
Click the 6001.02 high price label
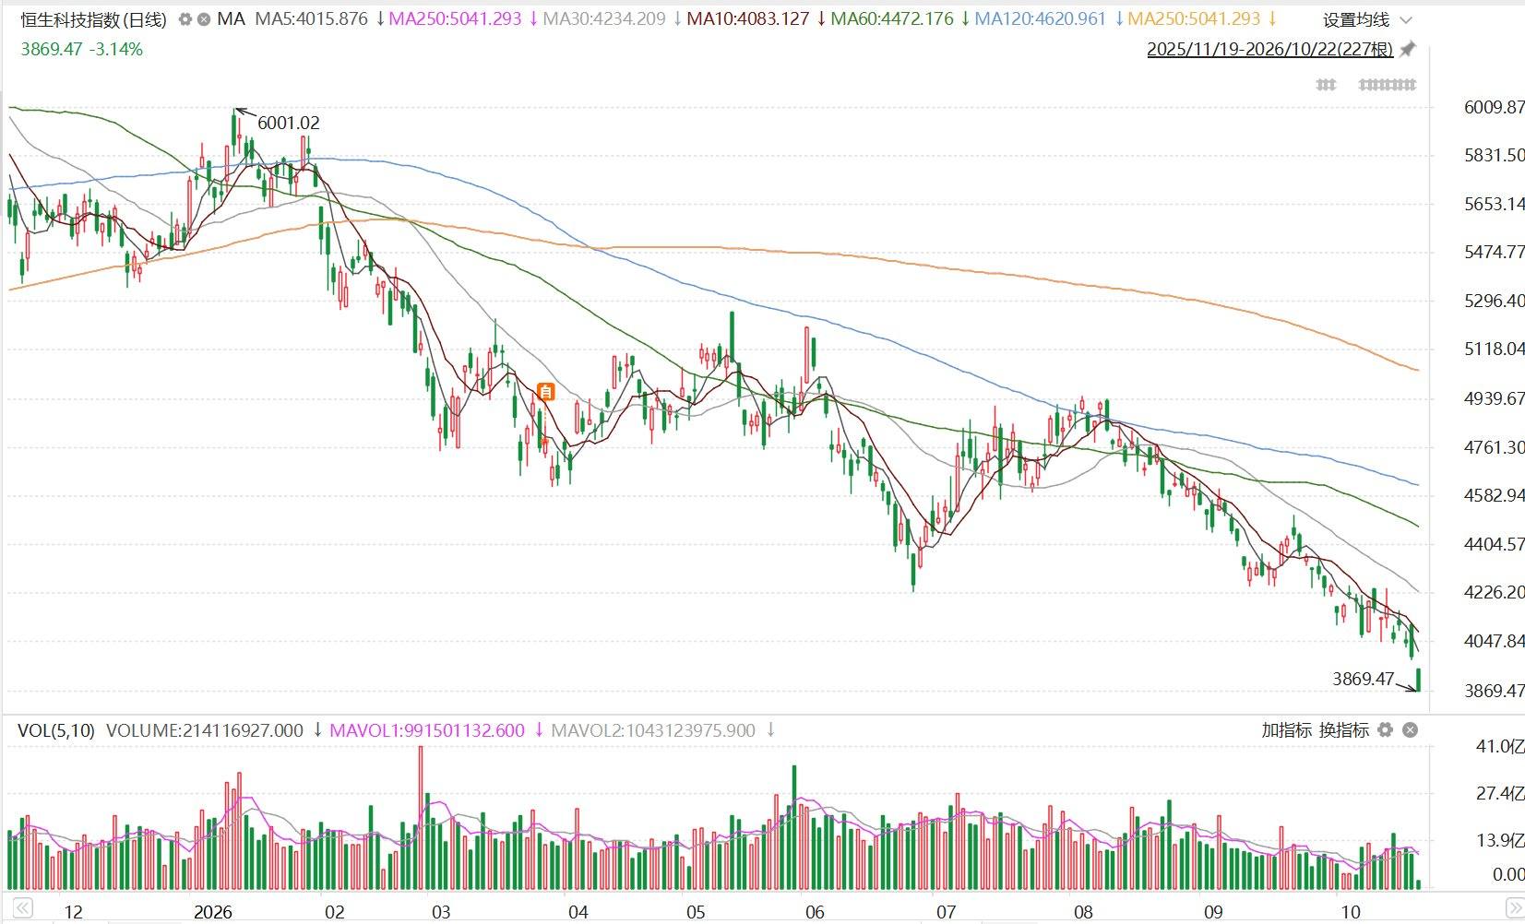click(289, 123)
